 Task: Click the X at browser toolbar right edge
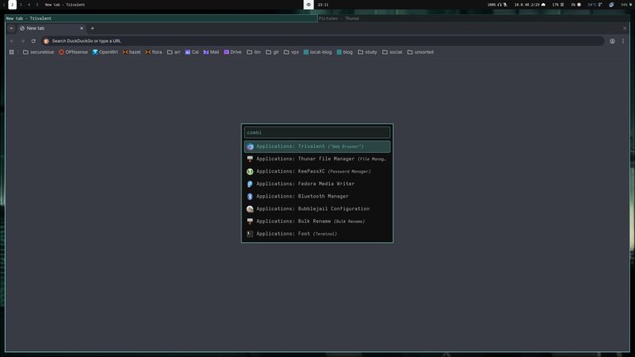625,28
